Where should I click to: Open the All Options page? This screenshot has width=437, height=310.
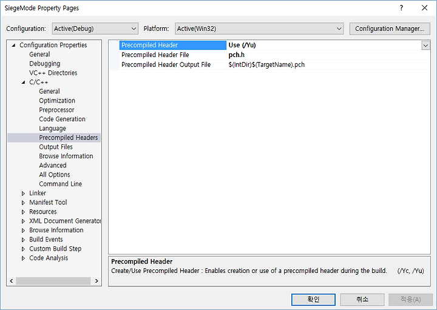pos(55,175)
